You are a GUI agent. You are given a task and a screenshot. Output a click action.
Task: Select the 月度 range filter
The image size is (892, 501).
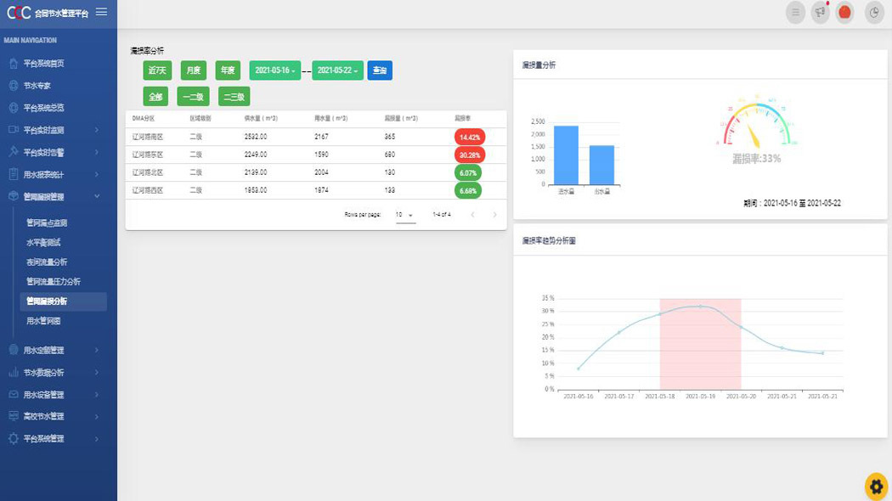click(194, 70)
